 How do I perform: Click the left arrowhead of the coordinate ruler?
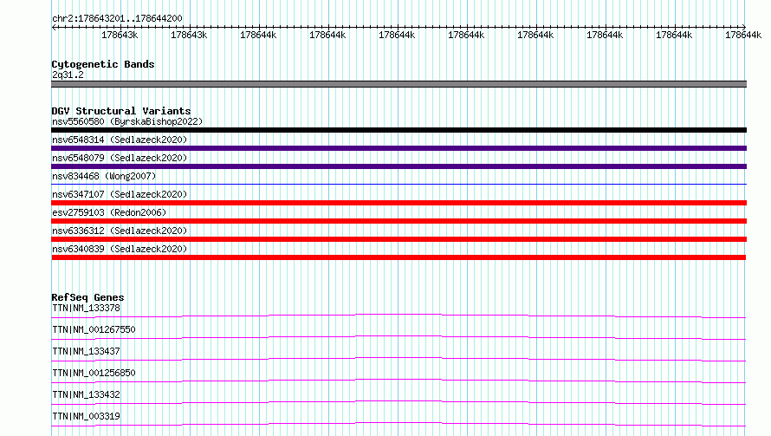pyautogui.click(x=53, y=27)
